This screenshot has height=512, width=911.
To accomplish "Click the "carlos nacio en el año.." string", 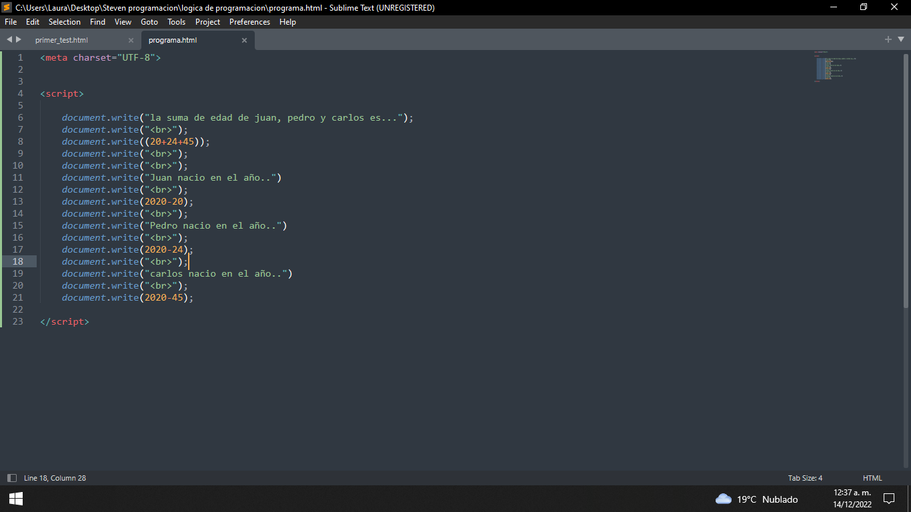I will [216, 273].
